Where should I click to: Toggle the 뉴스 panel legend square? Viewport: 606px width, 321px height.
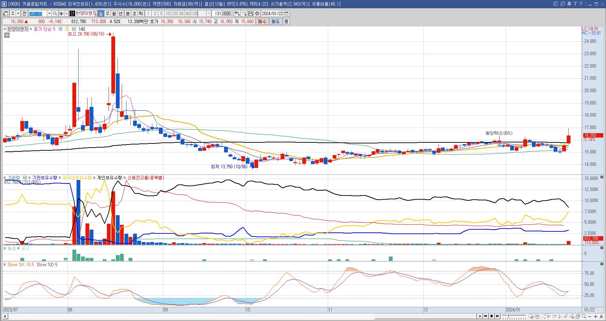point(5,248)
